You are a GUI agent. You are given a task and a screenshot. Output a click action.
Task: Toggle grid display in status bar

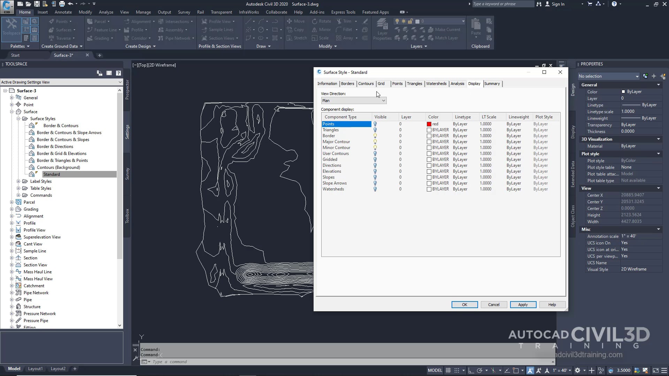pos(448,370)
